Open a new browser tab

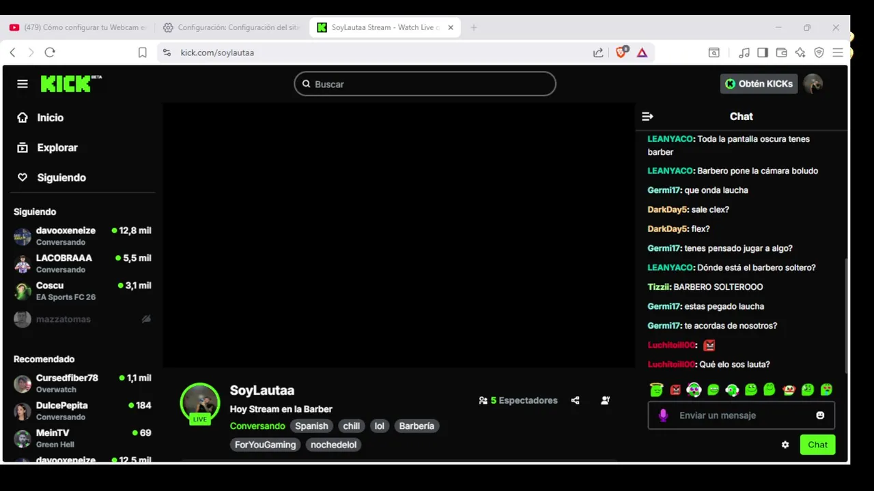(x=474, y=27)
